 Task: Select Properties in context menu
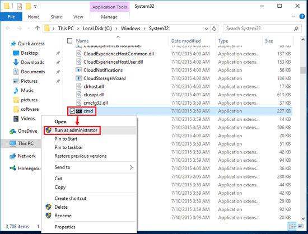point(65,227)
